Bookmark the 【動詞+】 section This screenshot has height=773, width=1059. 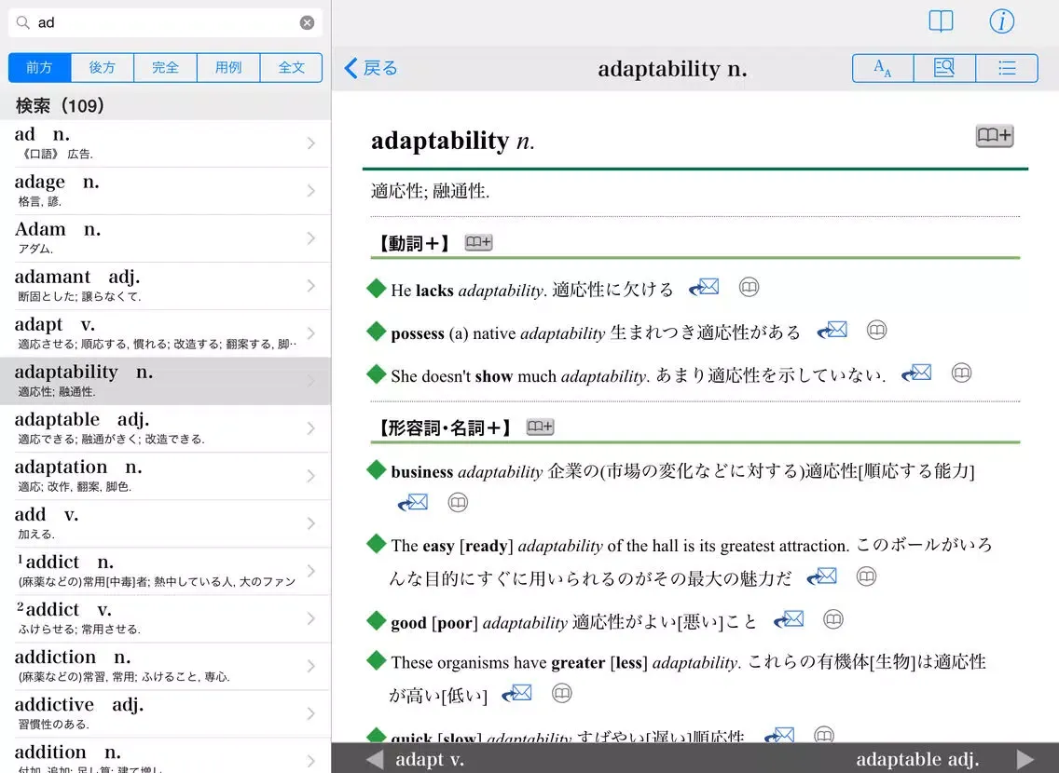pyautogui.click(x=478, y=242)
